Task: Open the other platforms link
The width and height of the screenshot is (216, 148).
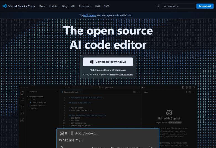Action: point(119,70)
